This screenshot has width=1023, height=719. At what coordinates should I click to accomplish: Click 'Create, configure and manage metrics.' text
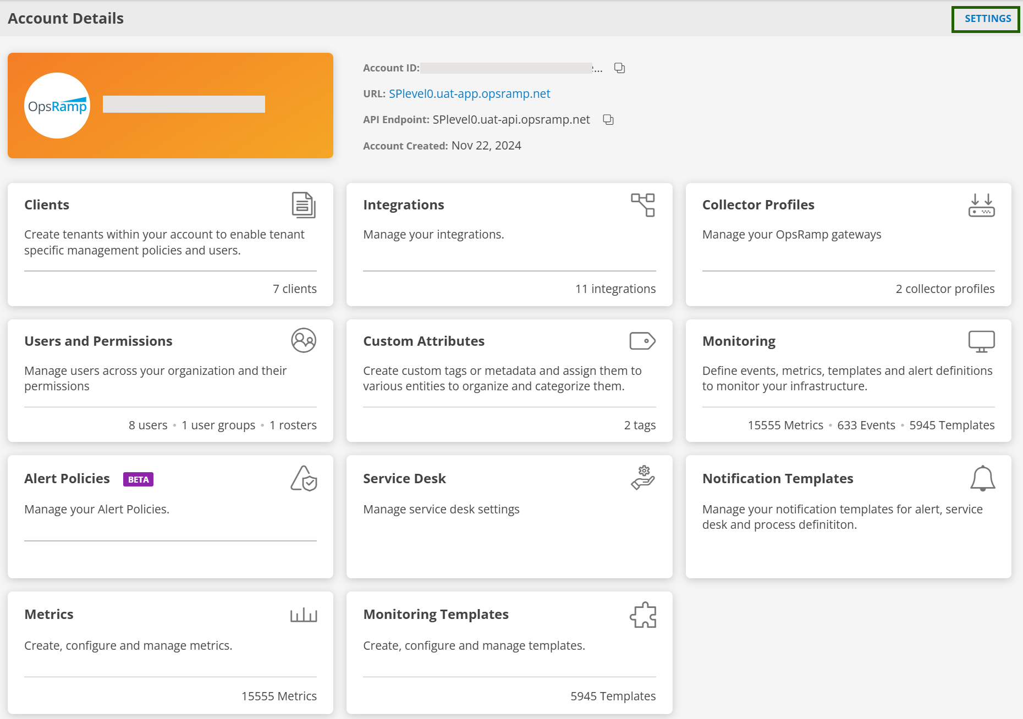click(128, 646)
